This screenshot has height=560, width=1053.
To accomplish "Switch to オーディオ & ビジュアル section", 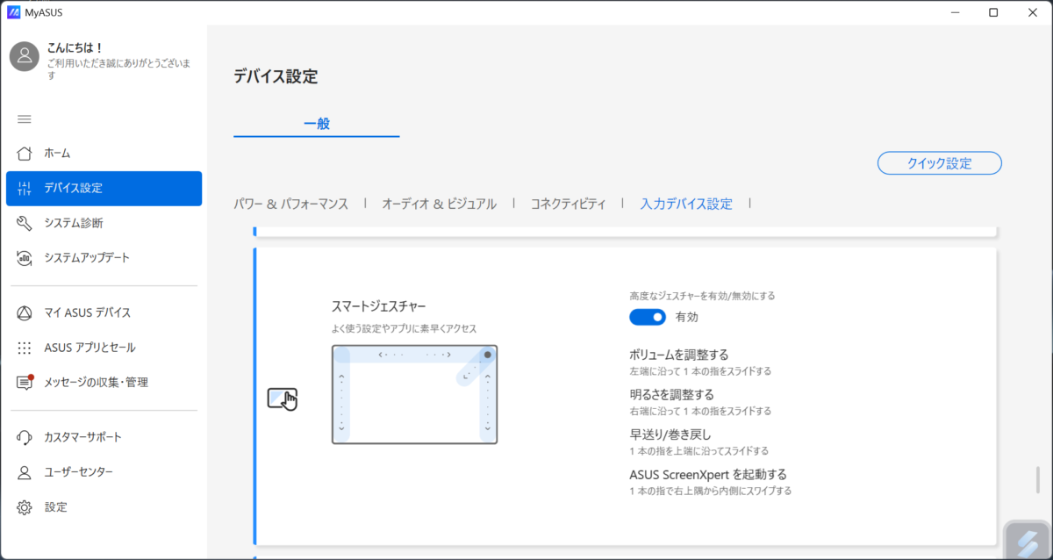I will click(x=439, y=204).
